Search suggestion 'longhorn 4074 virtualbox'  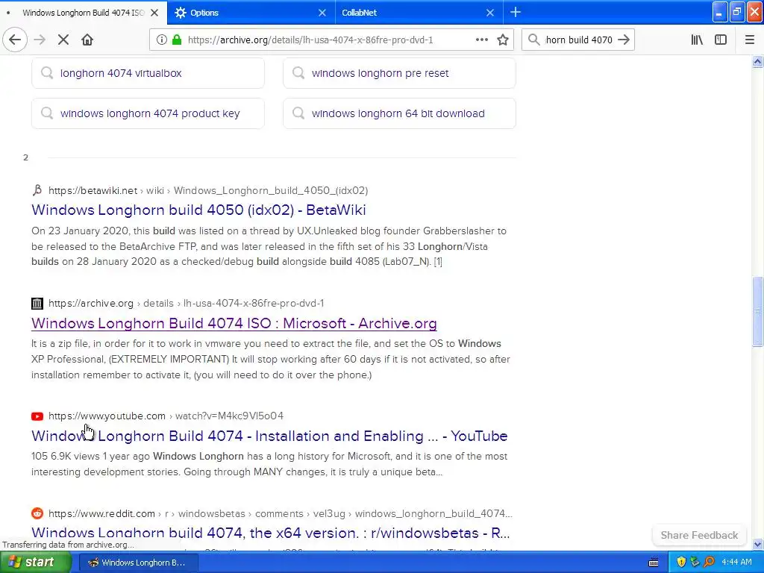click(x=148, y=73)
